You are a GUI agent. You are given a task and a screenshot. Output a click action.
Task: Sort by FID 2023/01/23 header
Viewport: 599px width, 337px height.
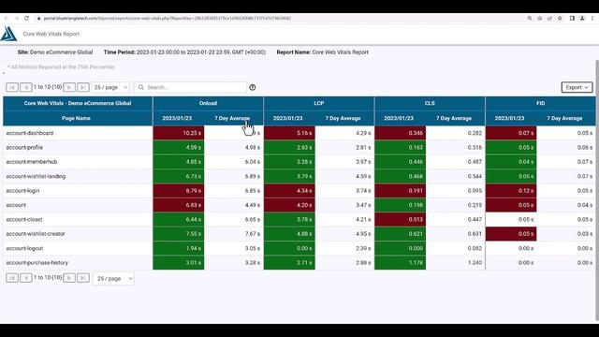(509, 119)
